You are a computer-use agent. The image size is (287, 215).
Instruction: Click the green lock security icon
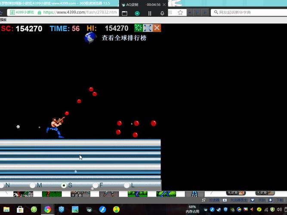[x=39, y=12]
